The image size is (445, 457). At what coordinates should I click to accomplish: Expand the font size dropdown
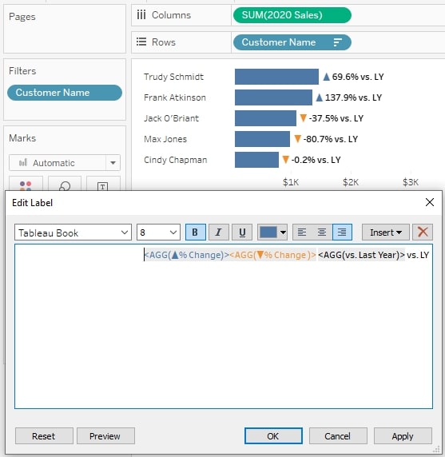pyautogui.click(x=158, y=232)
